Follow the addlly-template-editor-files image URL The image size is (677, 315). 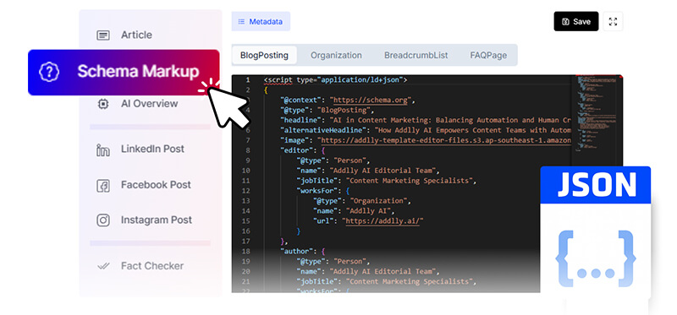[446, 140]
